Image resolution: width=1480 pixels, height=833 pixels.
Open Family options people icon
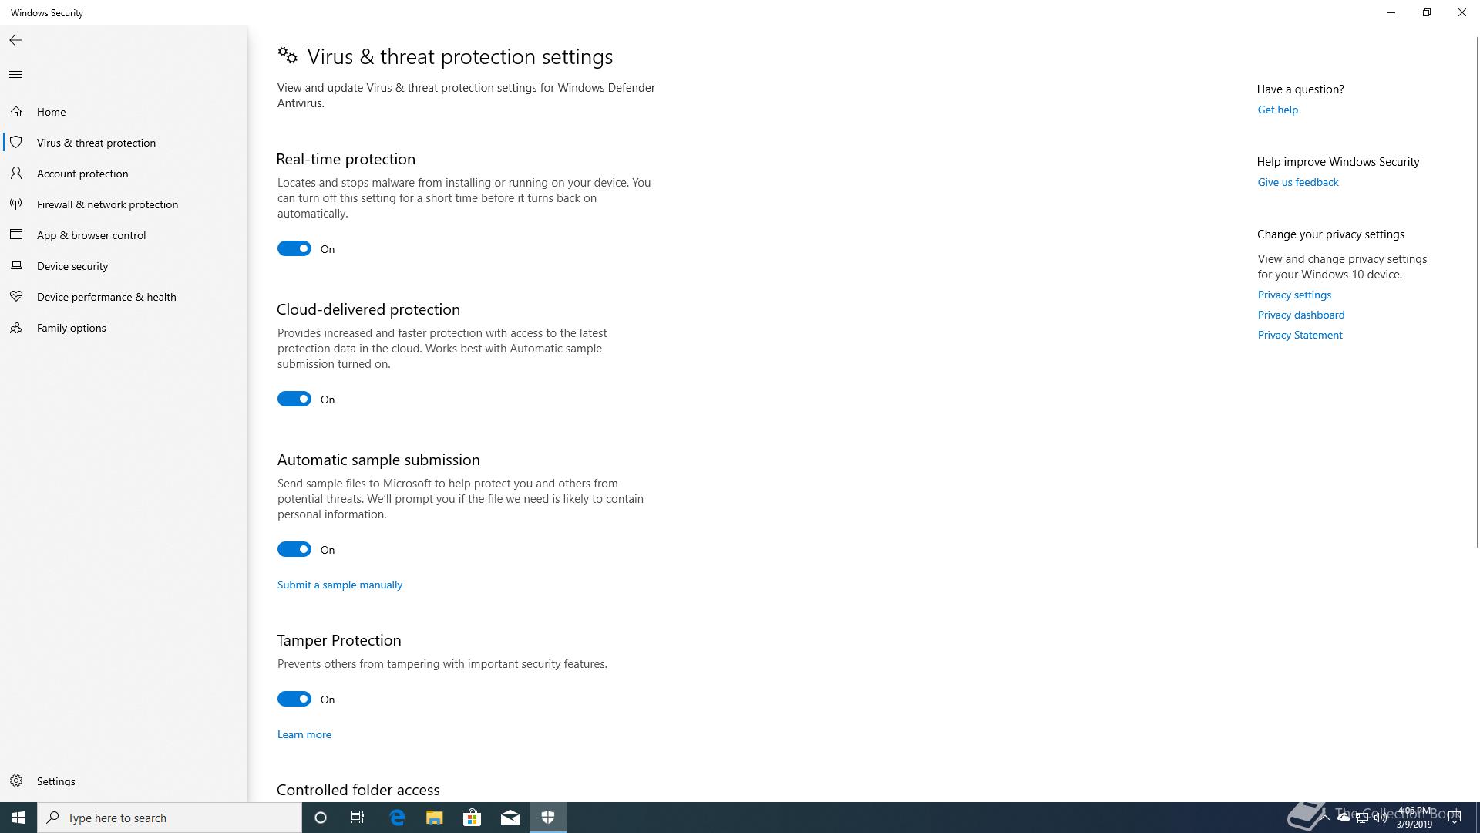16,328
